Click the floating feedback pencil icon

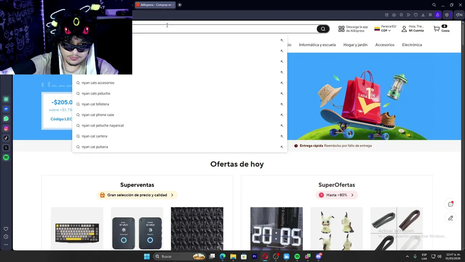pyautogui.click(x=451, y=218)
